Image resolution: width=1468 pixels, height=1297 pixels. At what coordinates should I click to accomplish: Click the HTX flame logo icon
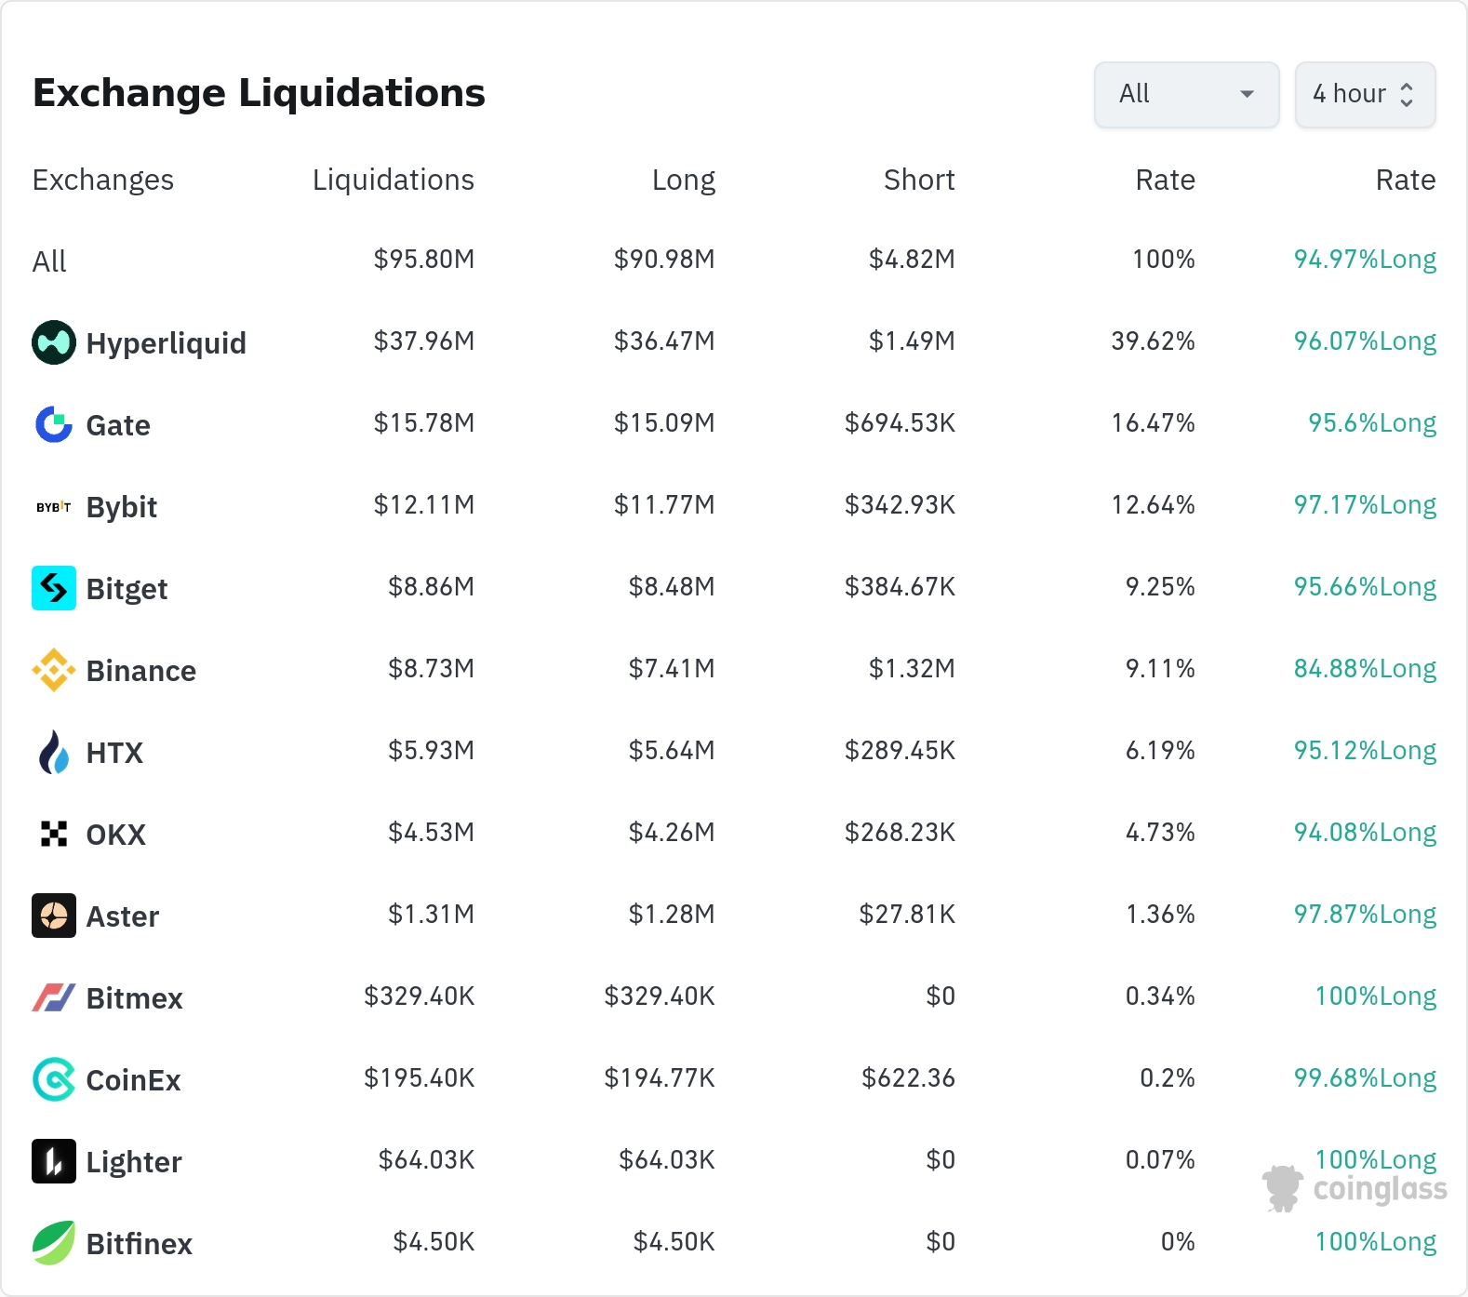tap(54, 752)
